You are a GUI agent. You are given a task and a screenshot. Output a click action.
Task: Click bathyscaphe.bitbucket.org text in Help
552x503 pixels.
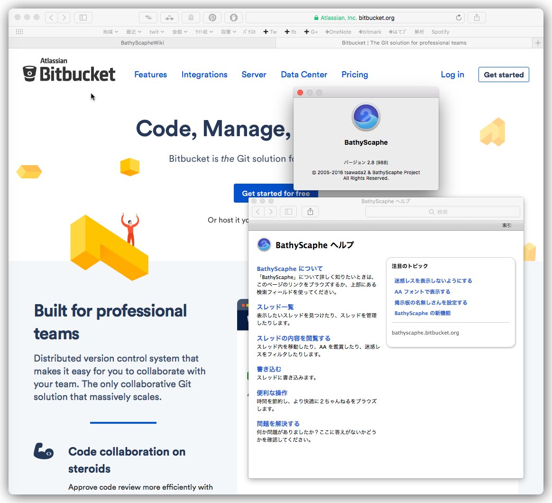tap(425, 333)
